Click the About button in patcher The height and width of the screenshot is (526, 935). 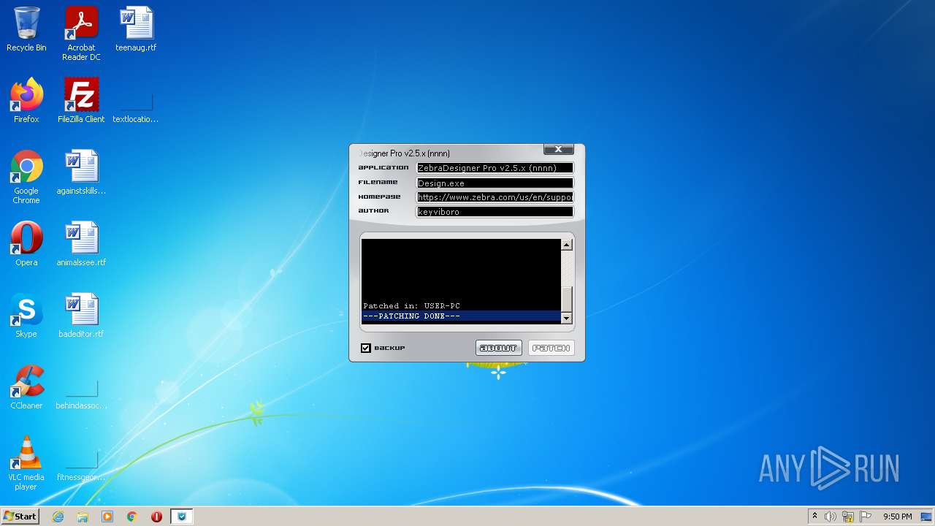tap(498, 348)
